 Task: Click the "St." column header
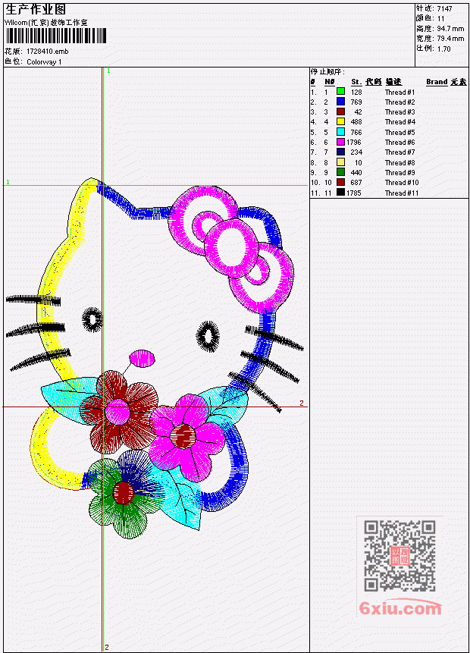click(x=356, y=82)
